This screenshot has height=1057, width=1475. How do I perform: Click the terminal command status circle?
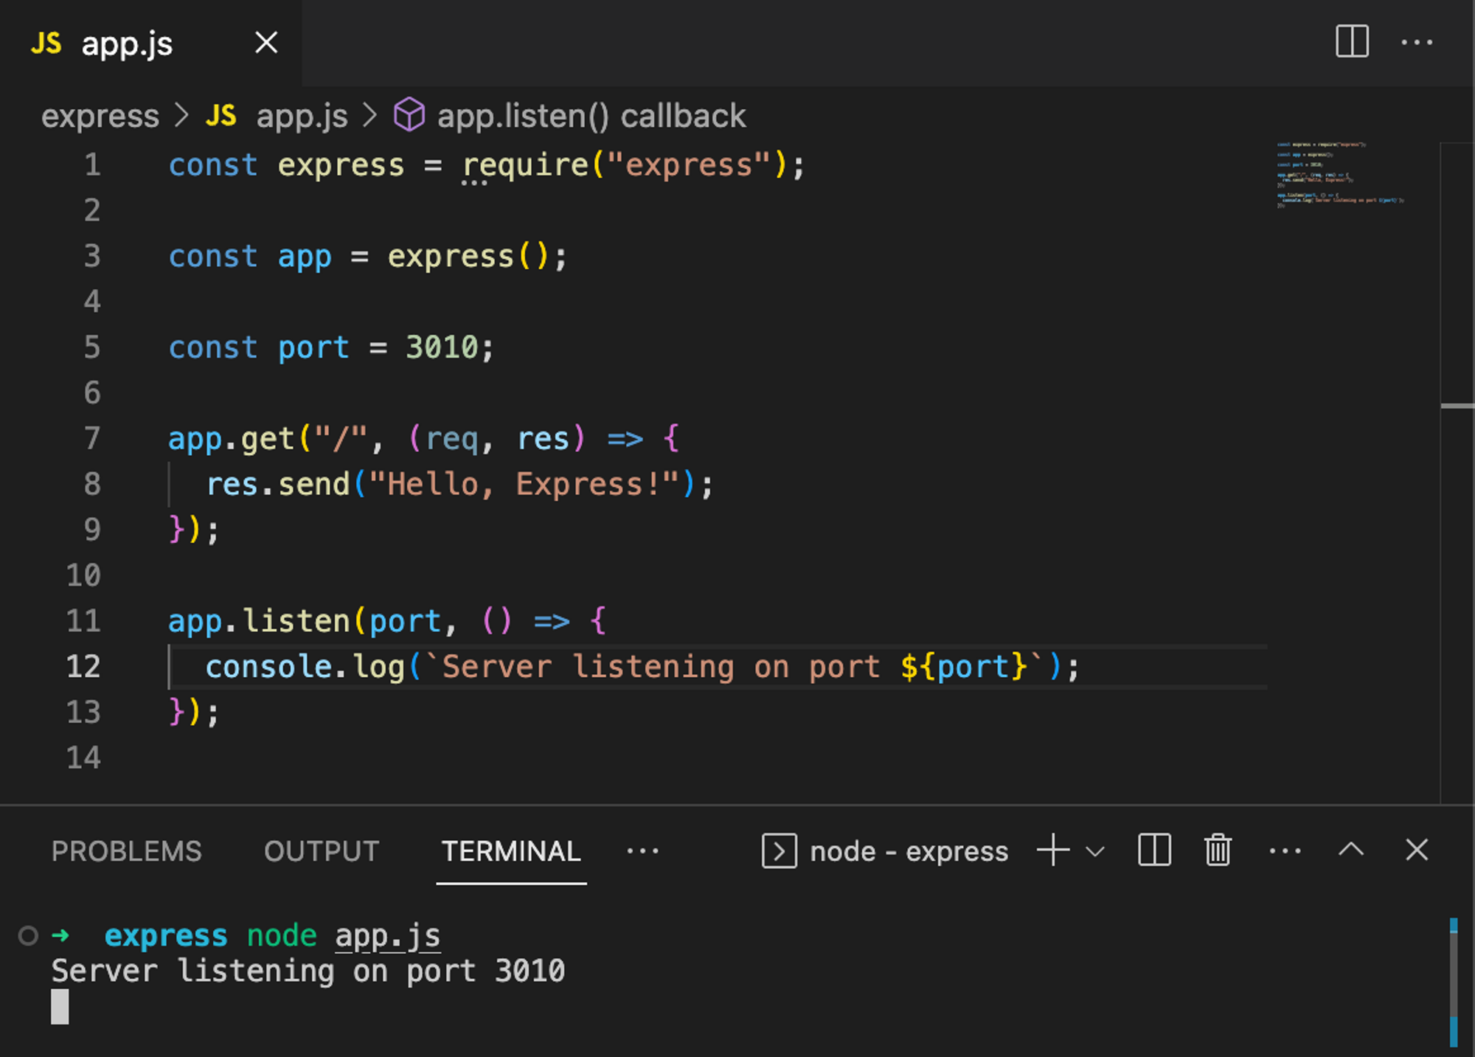click(28, 936)
